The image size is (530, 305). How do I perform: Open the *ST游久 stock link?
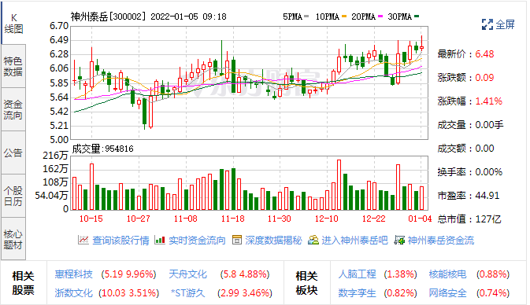(x=188, y=293)
